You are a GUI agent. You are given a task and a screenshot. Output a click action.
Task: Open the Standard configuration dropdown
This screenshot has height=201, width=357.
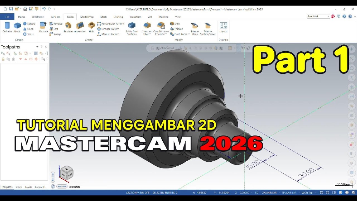[319, 16]
